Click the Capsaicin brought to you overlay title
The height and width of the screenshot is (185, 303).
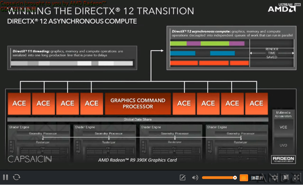pyautogui.click(x=53, y=3)
